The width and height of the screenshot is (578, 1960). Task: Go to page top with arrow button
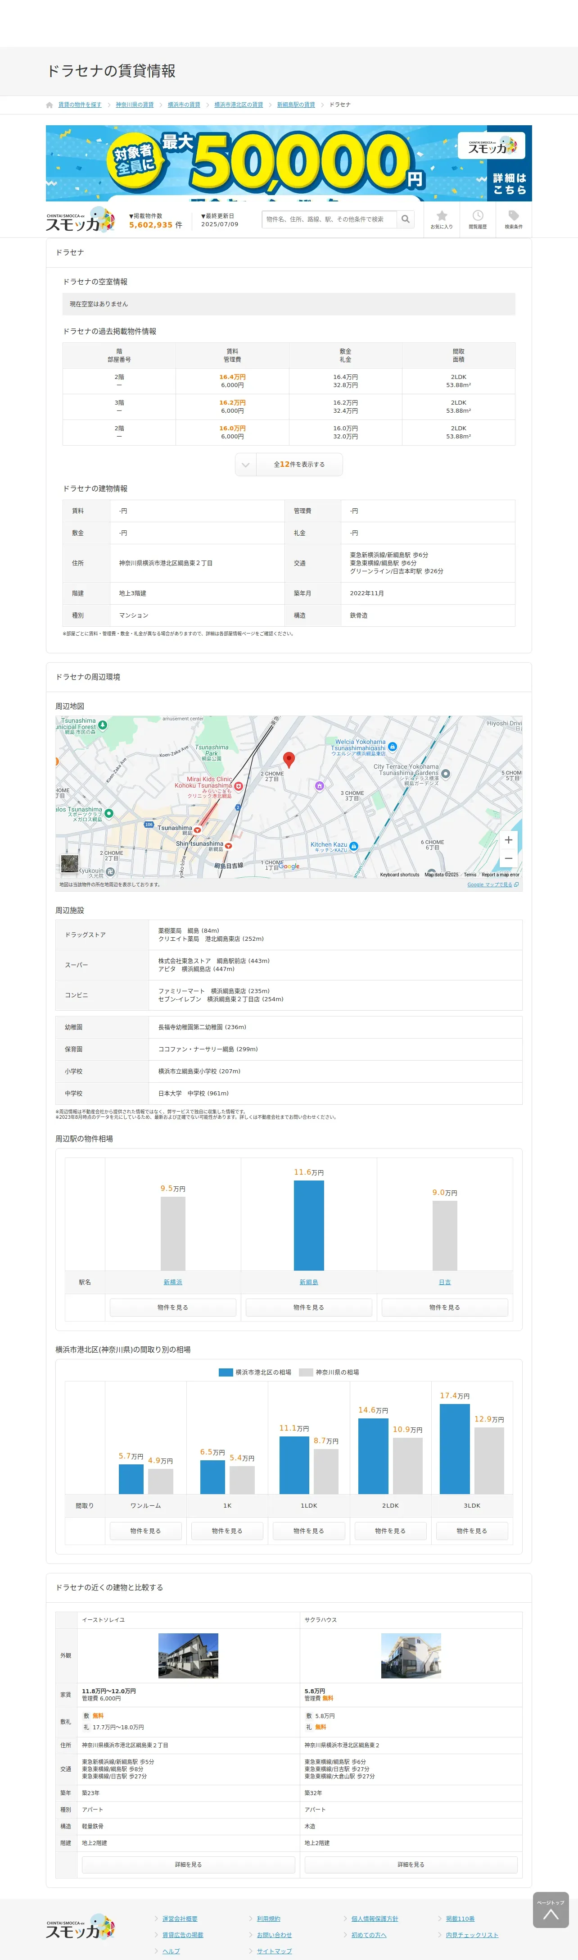tap(551, 1910)
